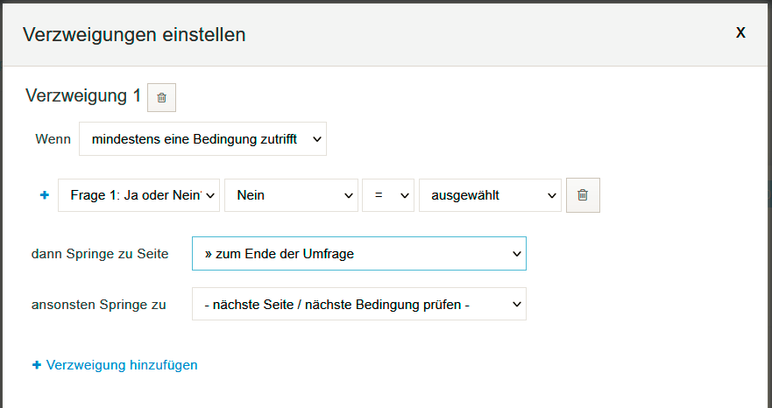Open the equals operator dropdown

(x=388, y=195)
